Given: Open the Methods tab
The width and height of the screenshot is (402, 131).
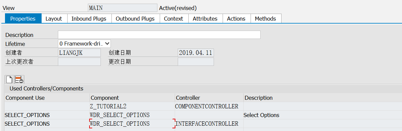Looking at the screenshot, I should click(x=266, y=19).
